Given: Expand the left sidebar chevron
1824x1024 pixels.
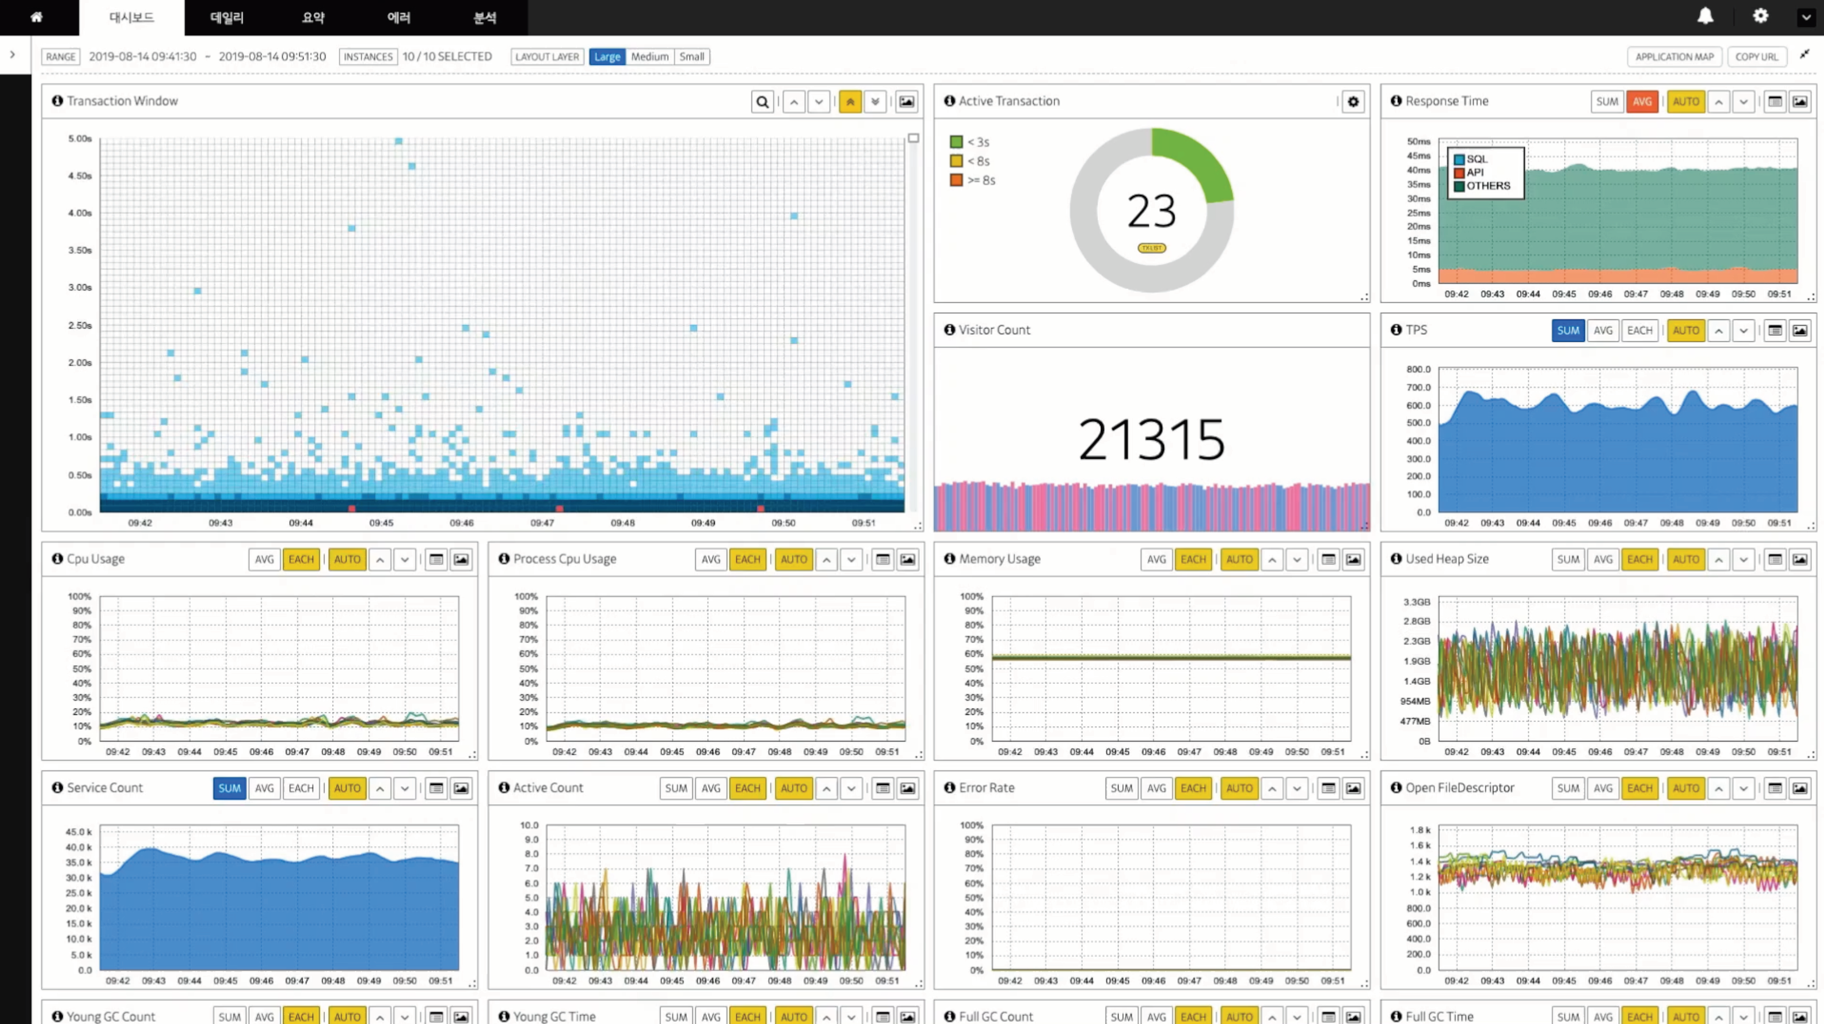Looking at the screenshot, I should (13, 54).
